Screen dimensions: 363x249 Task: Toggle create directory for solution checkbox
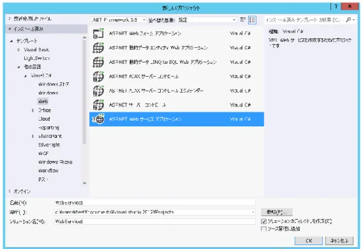pos(263,222)
